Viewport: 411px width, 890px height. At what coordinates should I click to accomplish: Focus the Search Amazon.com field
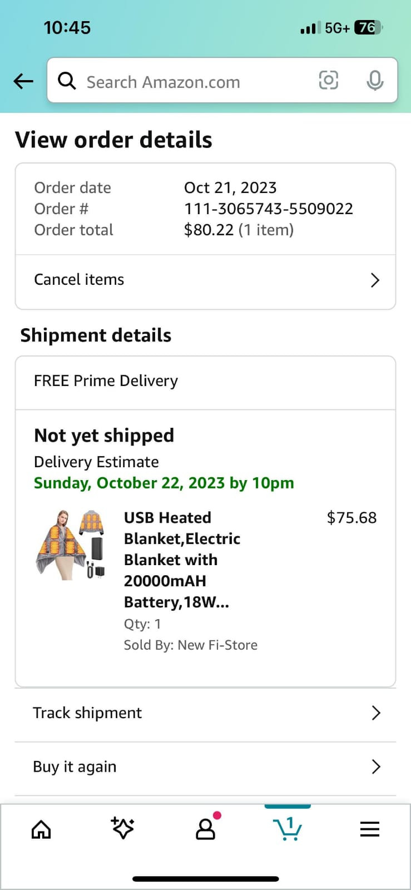tap(189, 82)
